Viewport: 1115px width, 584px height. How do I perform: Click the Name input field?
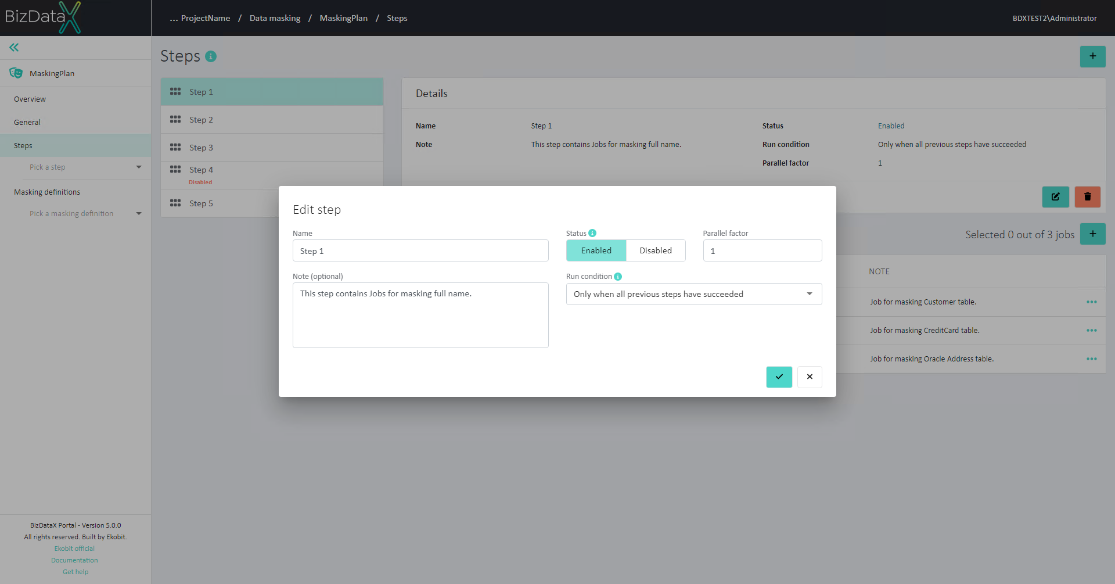pos(420,250)
